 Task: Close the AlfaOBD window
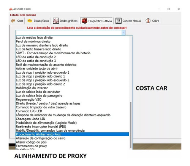coord(179,9)
